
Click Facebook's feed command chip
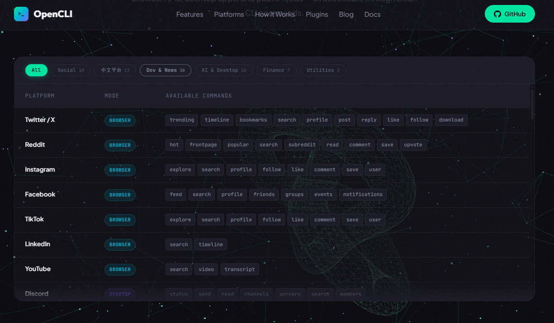click(x=176, y=194)
